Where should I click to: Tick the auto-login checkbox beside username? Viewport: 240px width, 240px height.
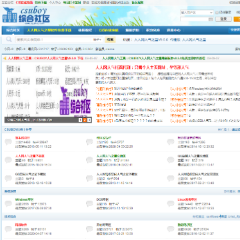coord(217,13)
